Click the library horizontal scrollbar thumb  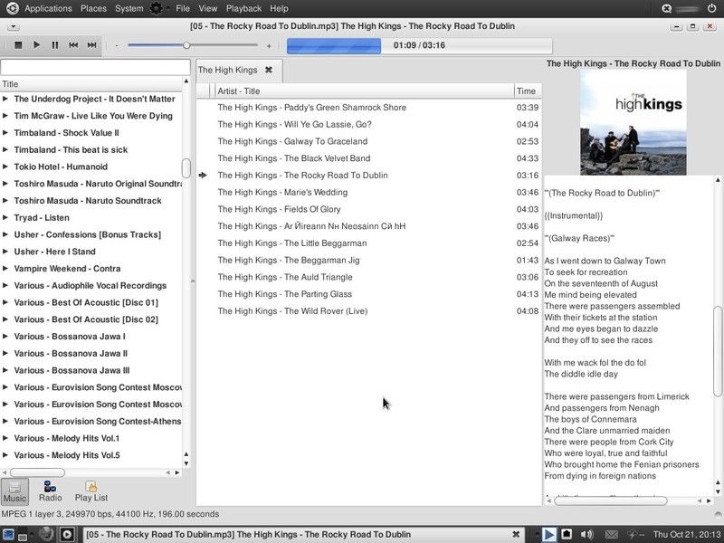pyautogui.click(x=37, y=472)
